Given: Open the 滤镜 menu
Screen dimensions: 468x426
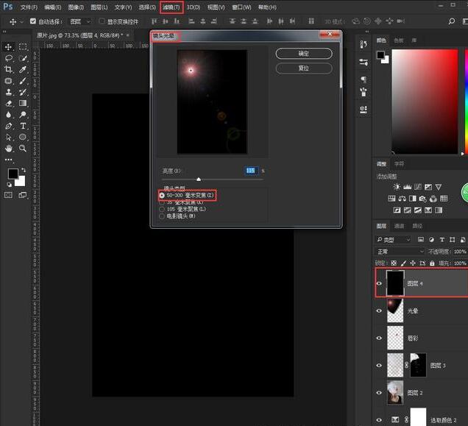Looking at the screenshot, I should coord(171,7).
